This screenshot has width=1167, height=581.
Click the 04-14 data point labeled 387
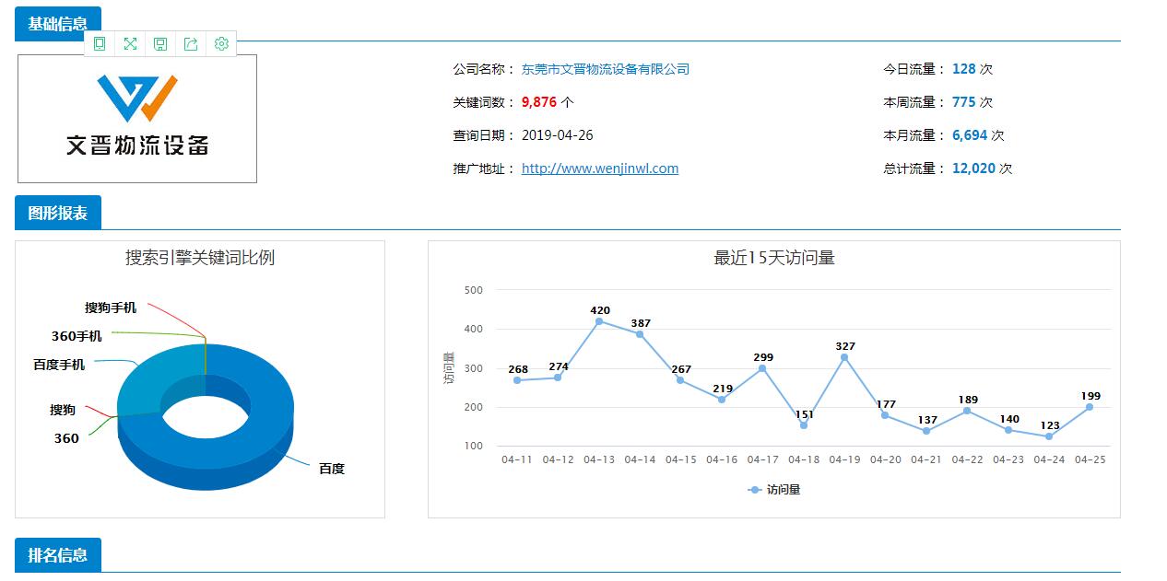(640, 334)
